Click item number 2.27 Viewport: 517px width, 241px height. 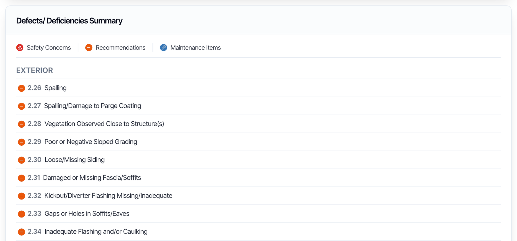coord(34,106)
